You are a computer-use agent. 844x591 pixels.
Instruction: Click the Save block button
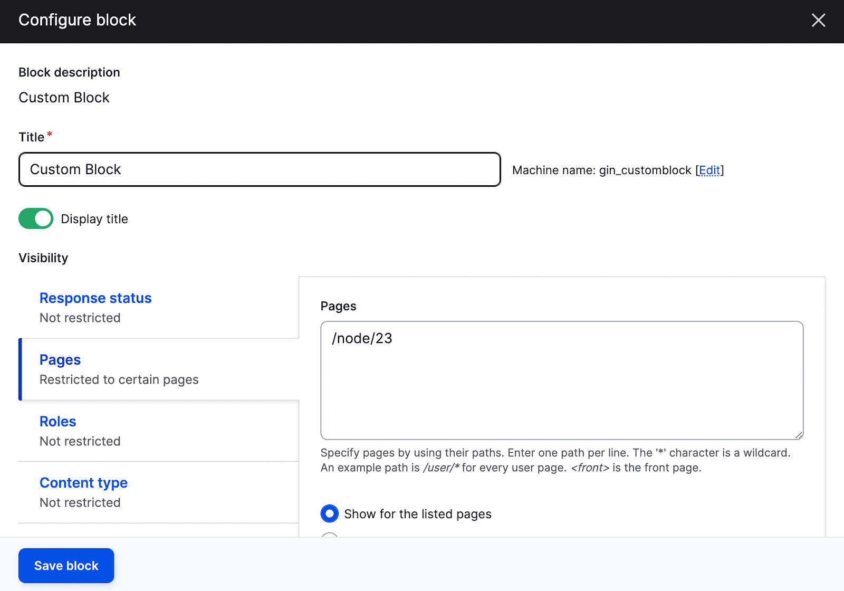(x=66, y=566)
